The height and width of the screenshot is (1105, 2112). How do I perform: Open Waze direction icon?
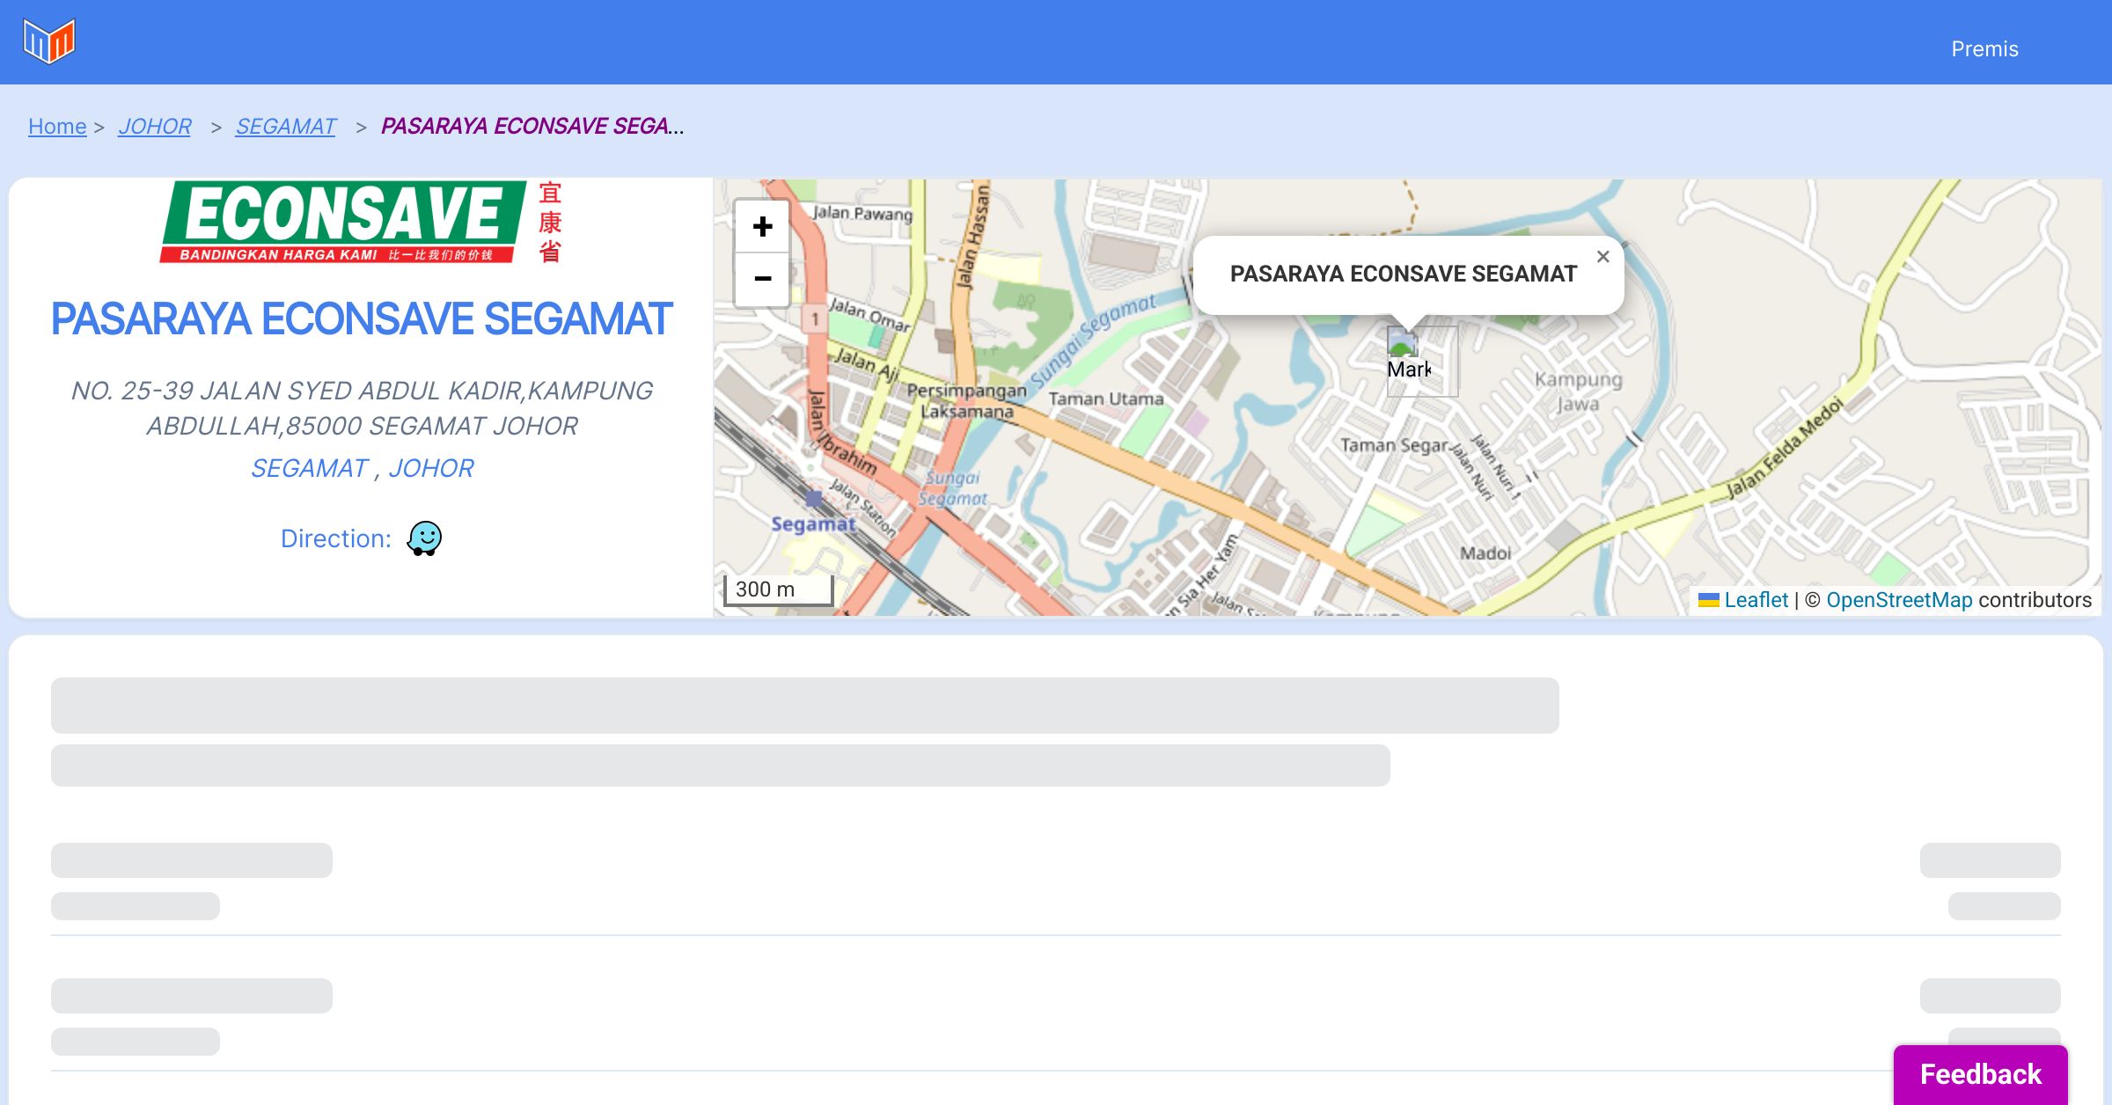[424, 538]
